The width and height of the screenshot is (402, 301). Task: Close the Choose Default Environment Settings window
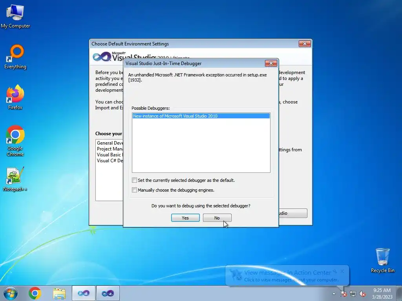tap(305, 44)
